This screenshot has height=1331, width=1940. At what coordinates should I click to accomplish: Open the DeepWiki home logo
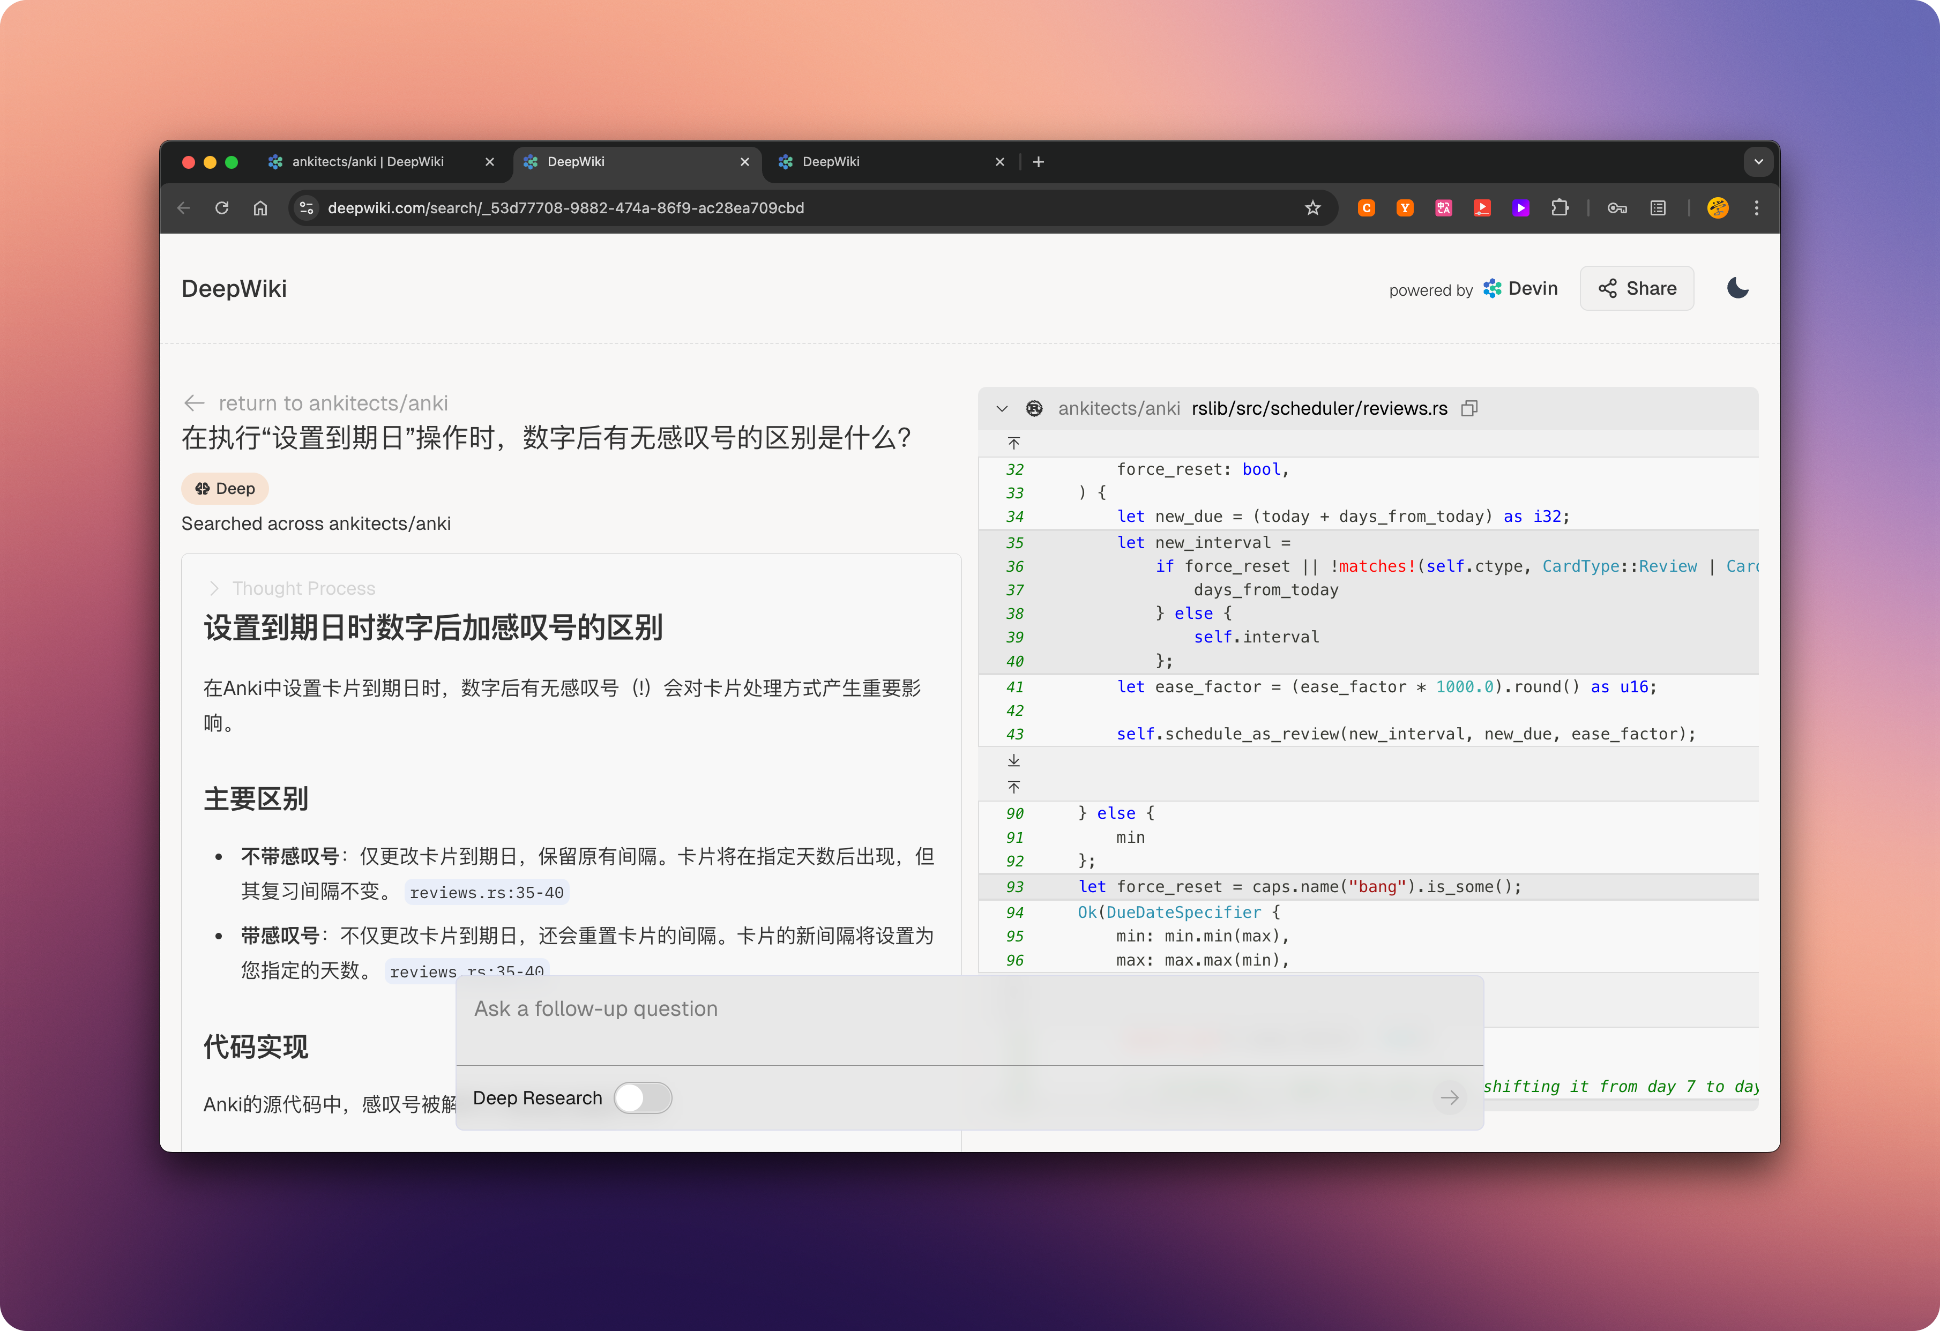click(x=234, y=288)
